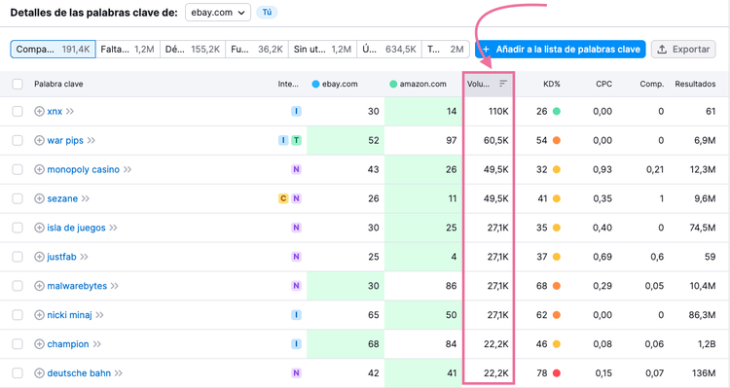The image size is (730, 388).
Task: Click the plus icon beside xnx
Action: (39, 111)
